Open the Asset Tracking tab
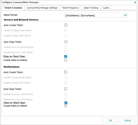This screenshot has height=125, width=138. pyautogui.click(x=91, y=8)
